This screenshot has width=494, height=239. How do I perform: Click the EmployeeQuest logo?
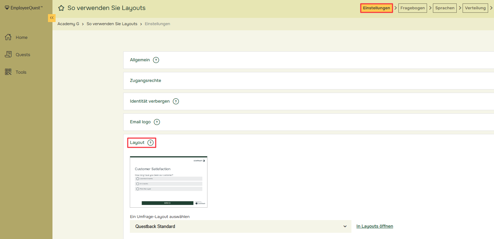tap(24, 8)
